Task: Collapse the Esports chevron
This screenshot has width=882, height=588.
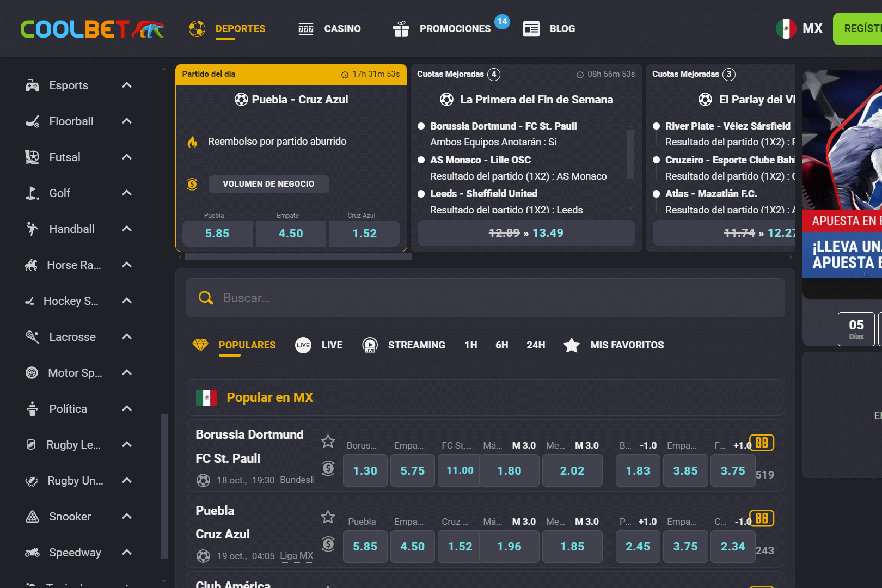Action: click(x=127, y=85)
